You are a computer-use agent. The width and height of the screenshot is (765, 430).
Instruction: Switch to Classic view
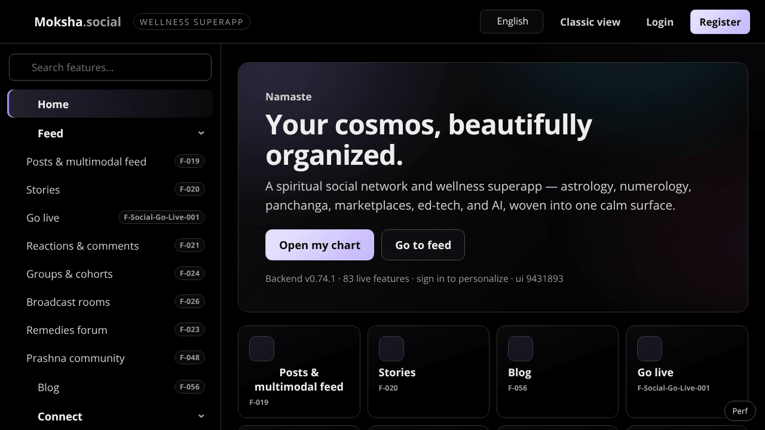pyautogui.click(x=590, y=21)
